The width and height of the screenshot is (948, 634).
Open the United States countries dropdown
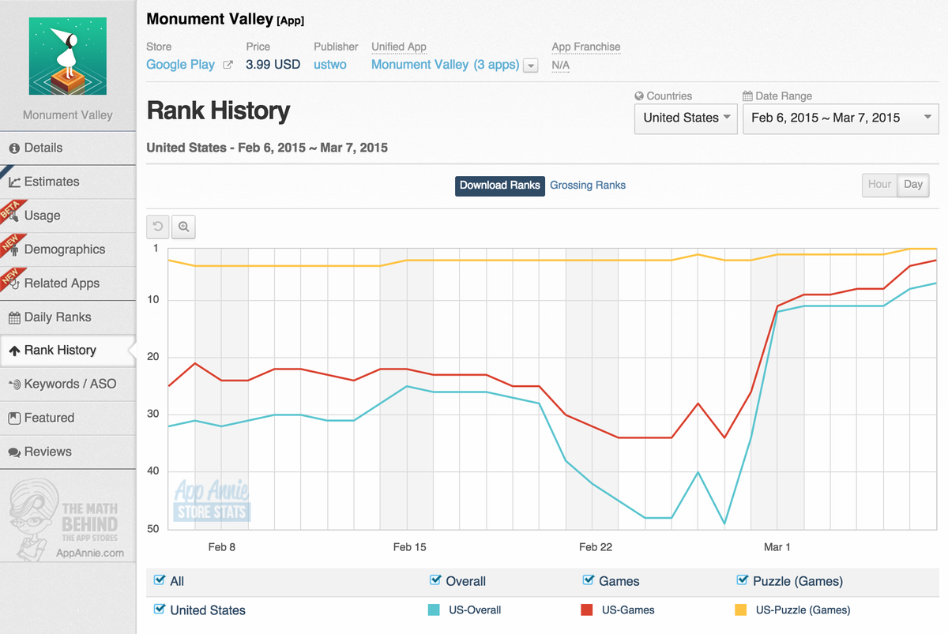click(686, 118)
